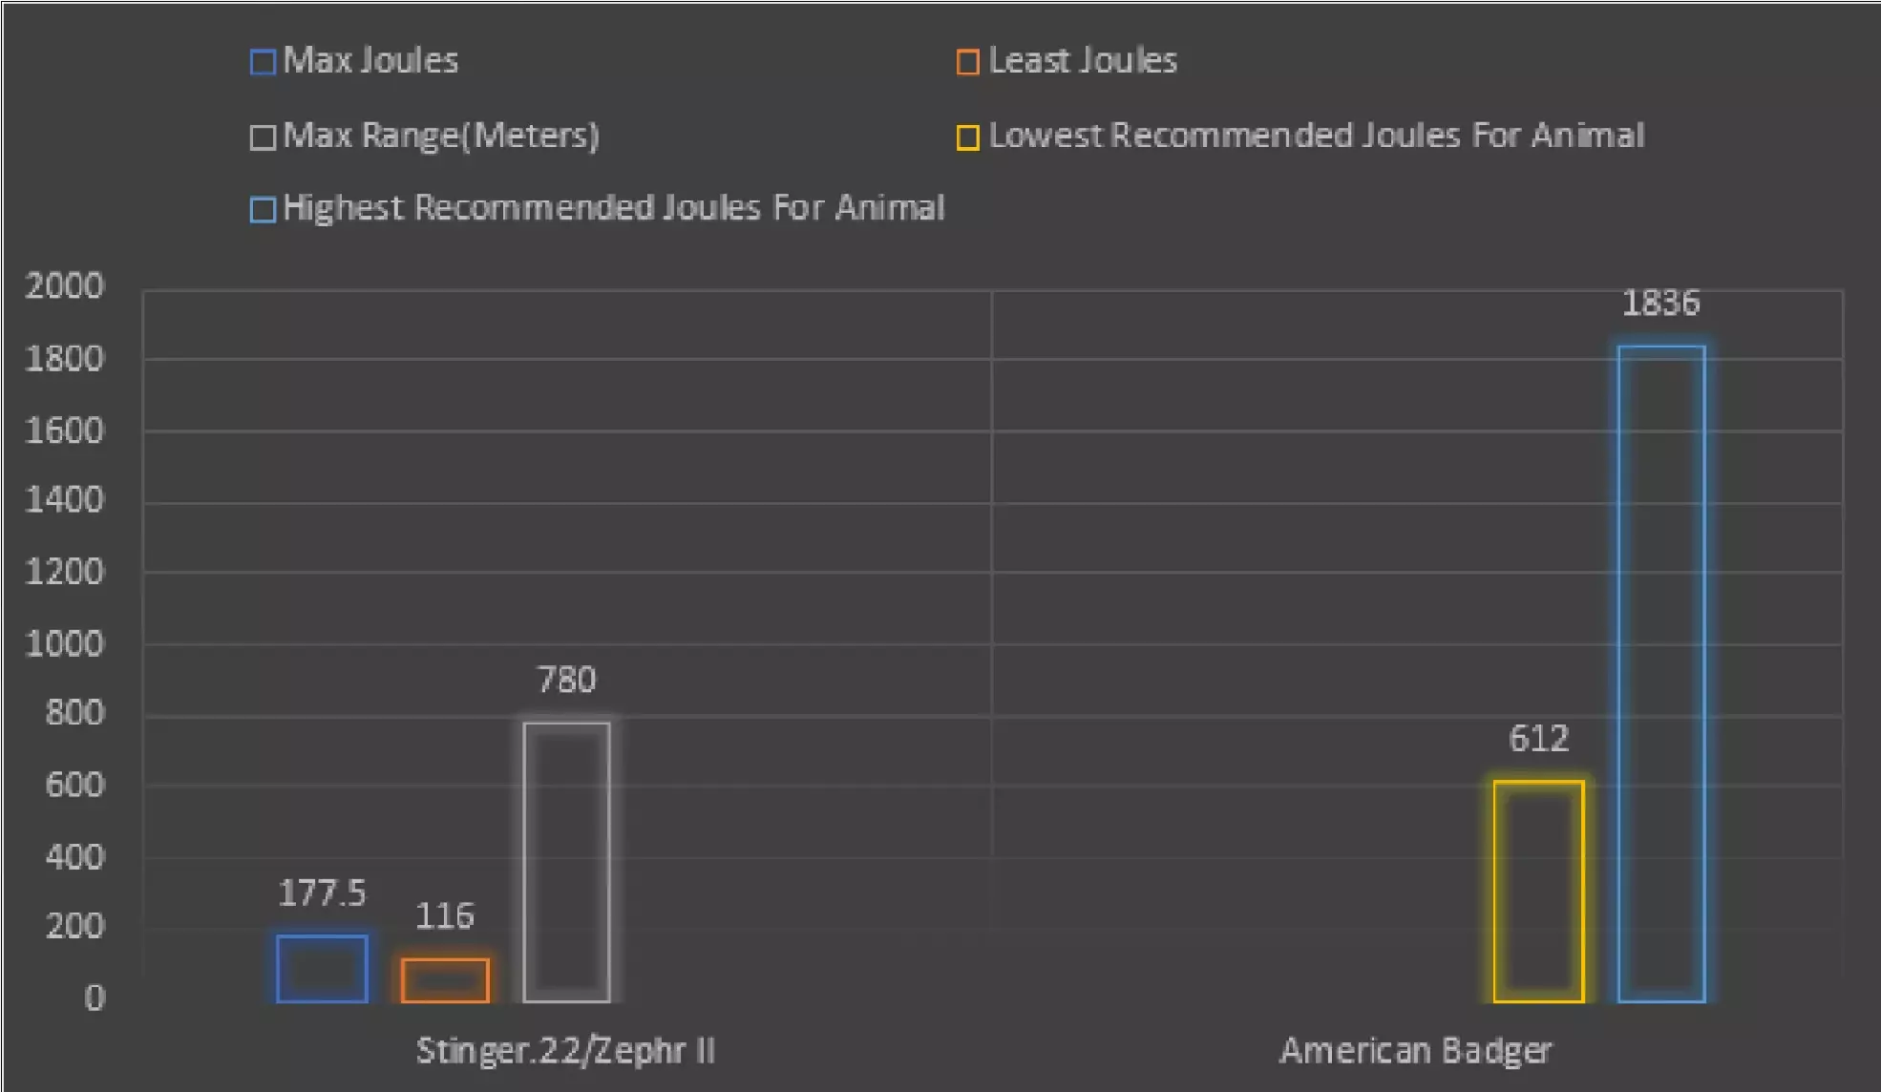This screenshot has height=1092, width=1881.
Task: Click the 1836 data label
Action: tap(1660, 304)
